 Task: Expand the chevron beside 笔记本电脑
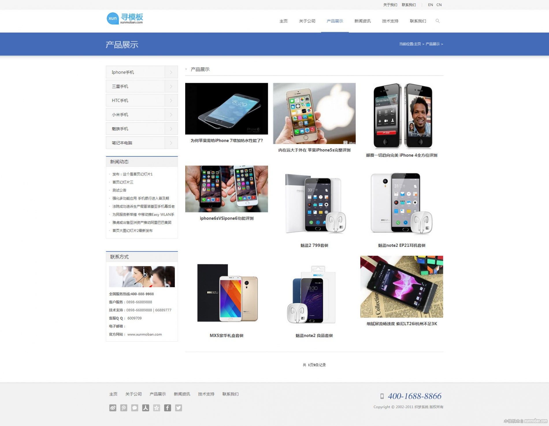[171, 143]
